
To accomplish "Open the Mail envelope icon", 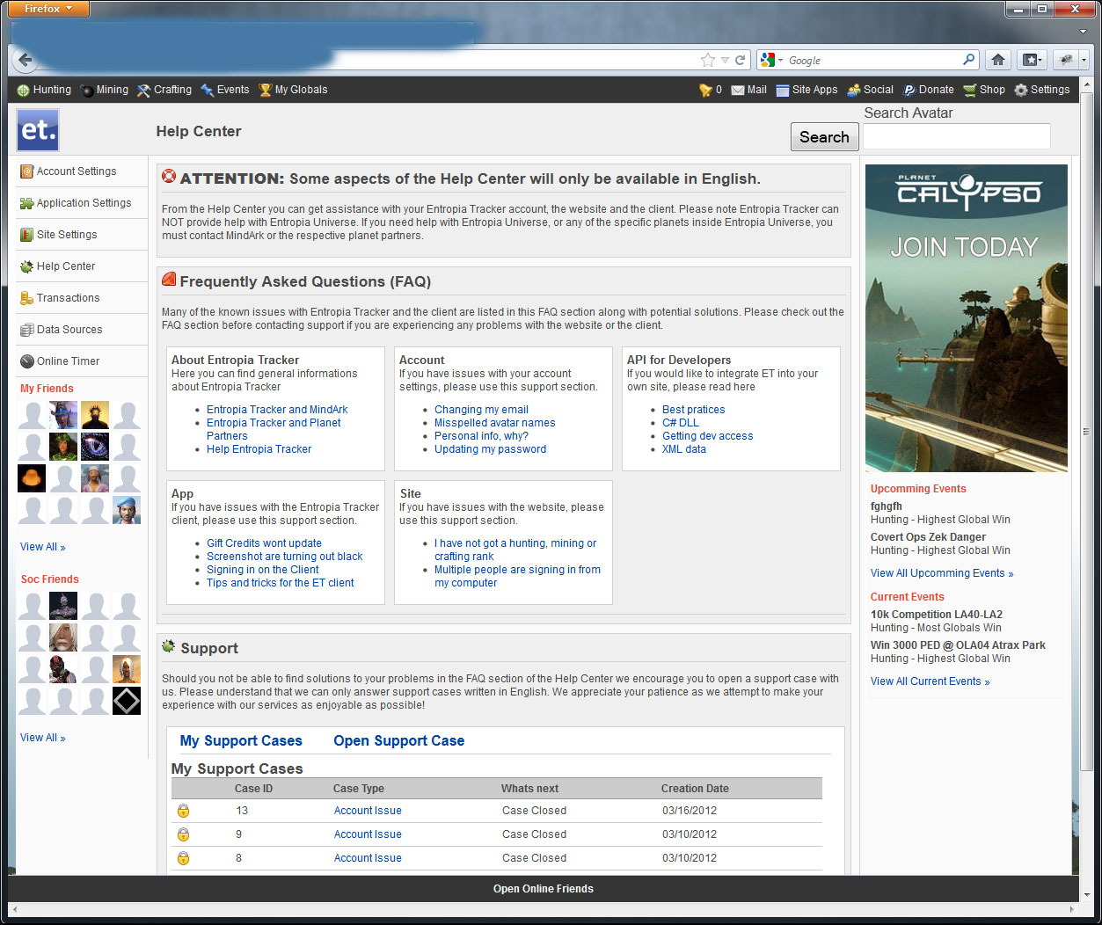I will tap(738, 91).
